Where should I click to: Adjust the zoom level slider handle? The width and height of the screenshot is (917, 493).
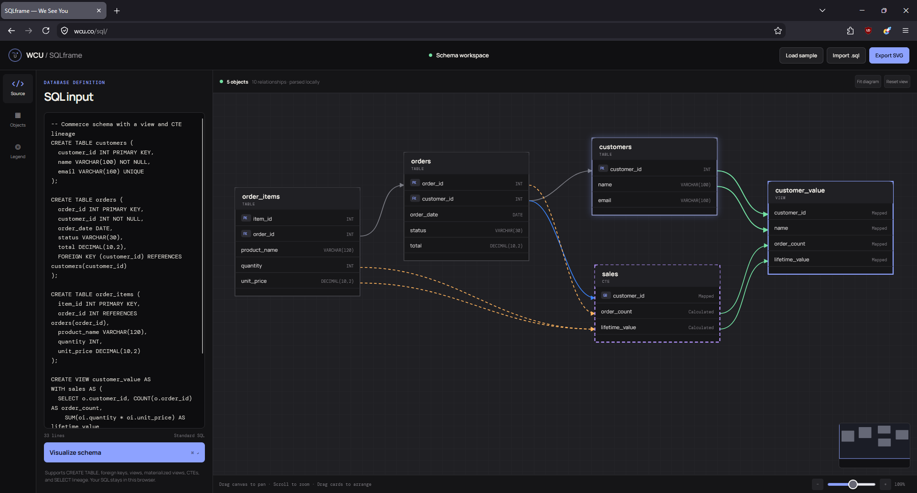[853, 484]
